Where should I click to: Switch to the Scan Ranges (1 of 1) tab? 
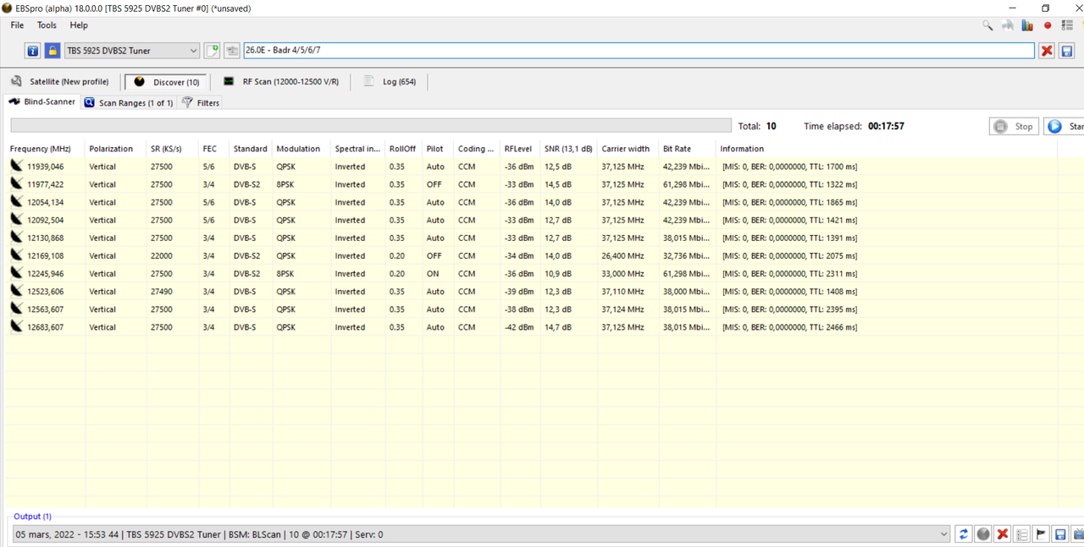(x=129, y=102)
